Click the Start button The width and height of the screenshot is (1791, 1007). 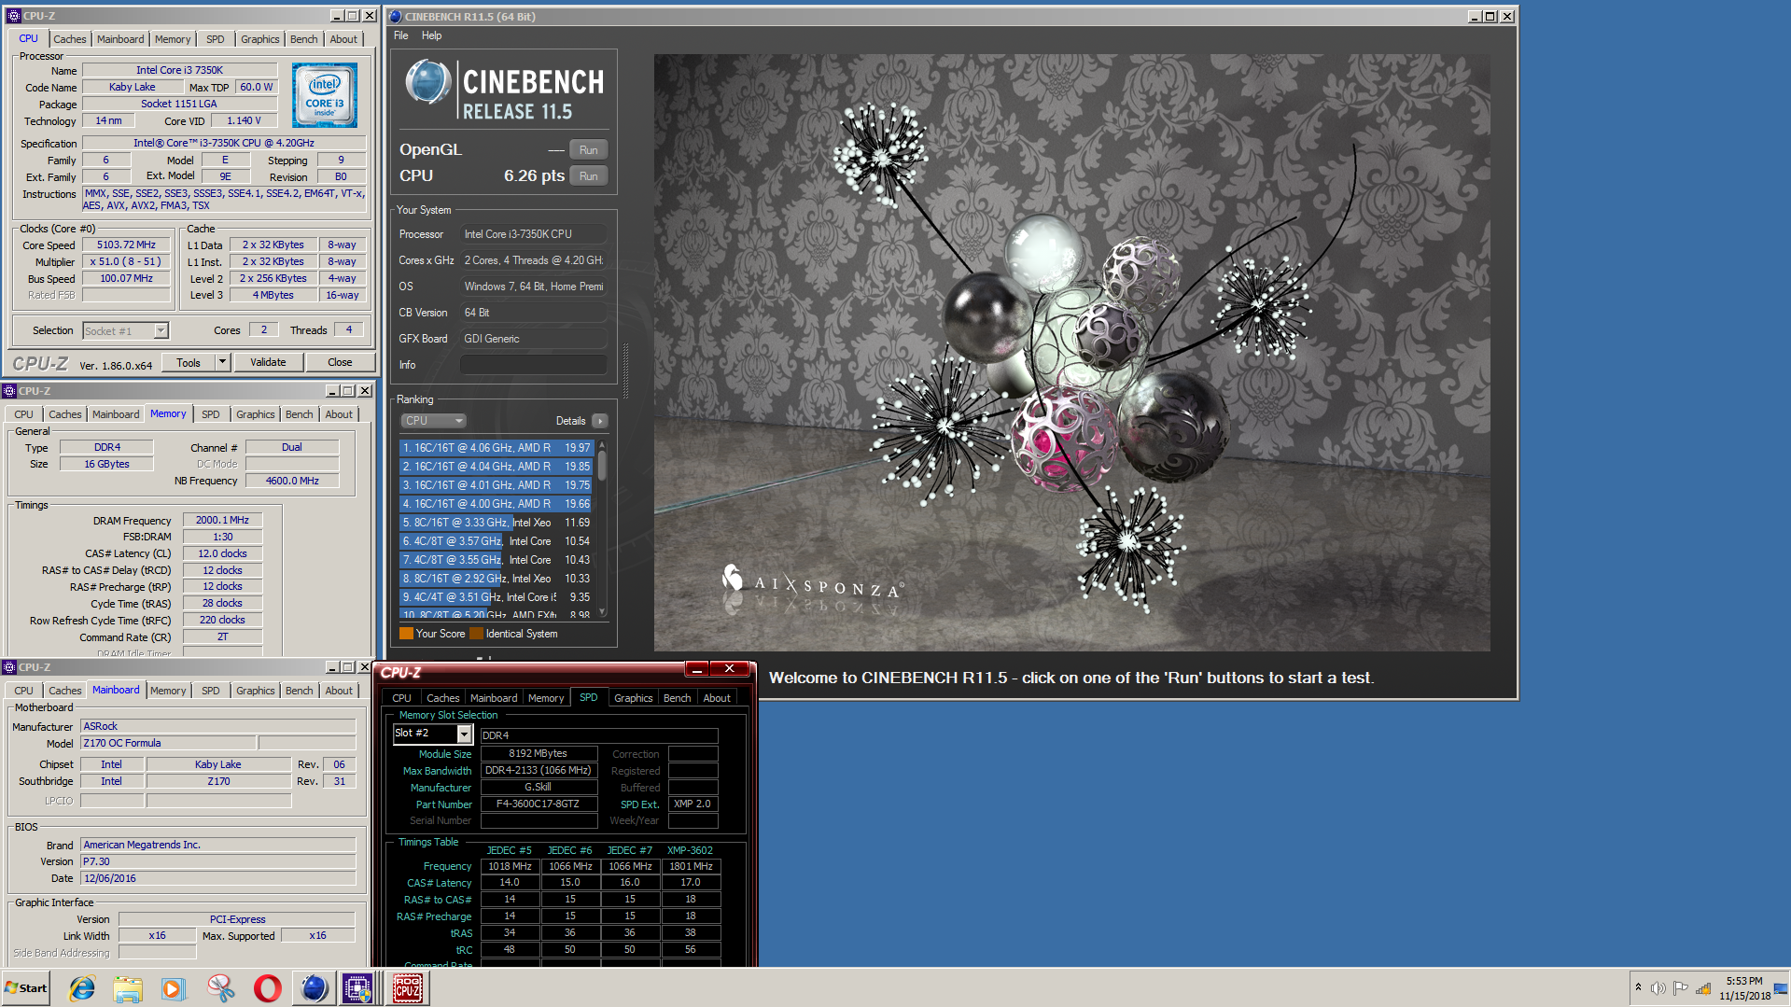(x=25, y=988)
